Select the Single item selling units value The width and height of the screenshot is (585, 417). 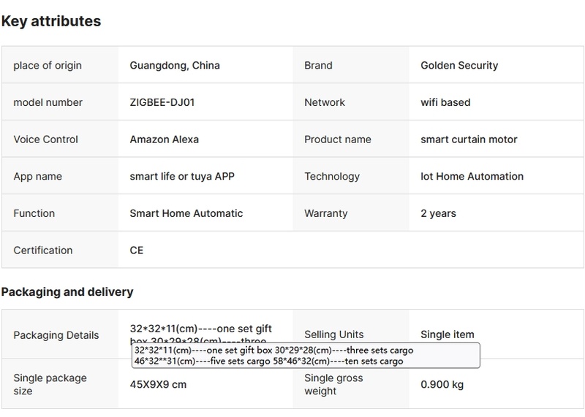point(448,335)
